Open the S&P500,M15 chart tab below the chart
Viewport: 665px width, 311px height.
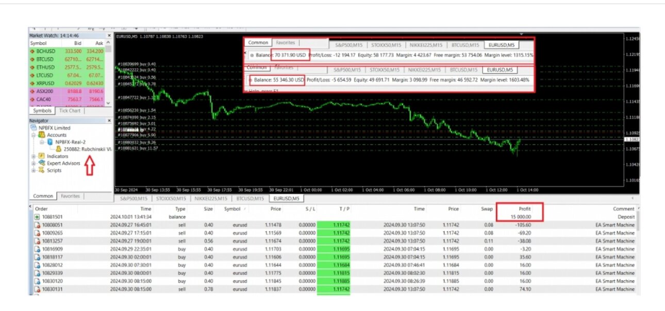click(133, 198)
